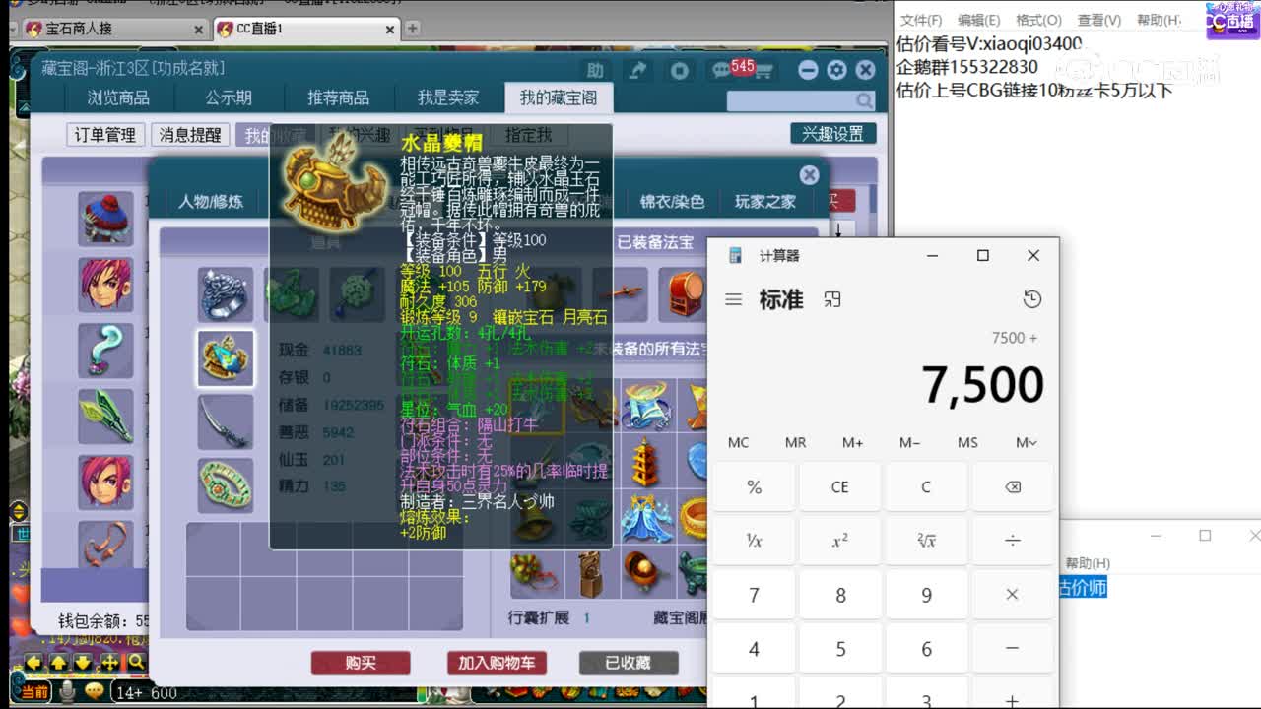This screenshot has width=1261, height=709.
Task: Open the emoji bubble icon beside the microphone
Action: click(95, 690)
